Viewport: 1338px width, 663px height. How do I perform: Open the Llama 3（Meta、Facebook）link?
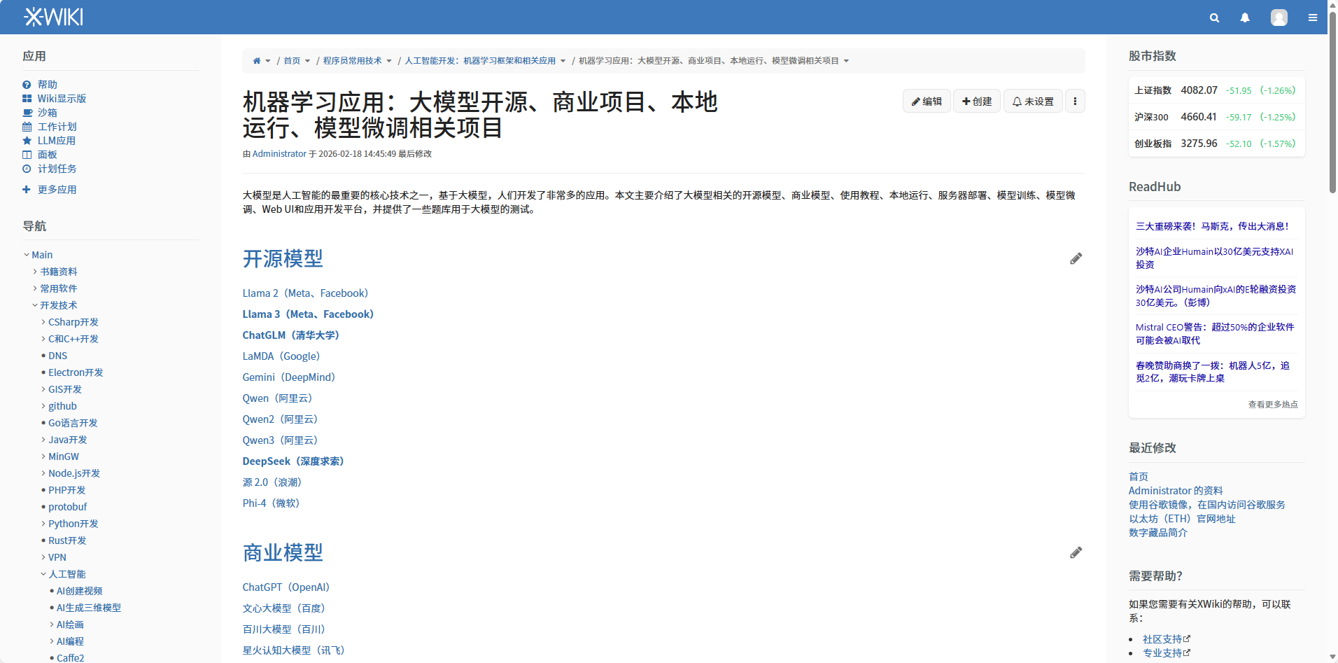click(x=307, y=314)
